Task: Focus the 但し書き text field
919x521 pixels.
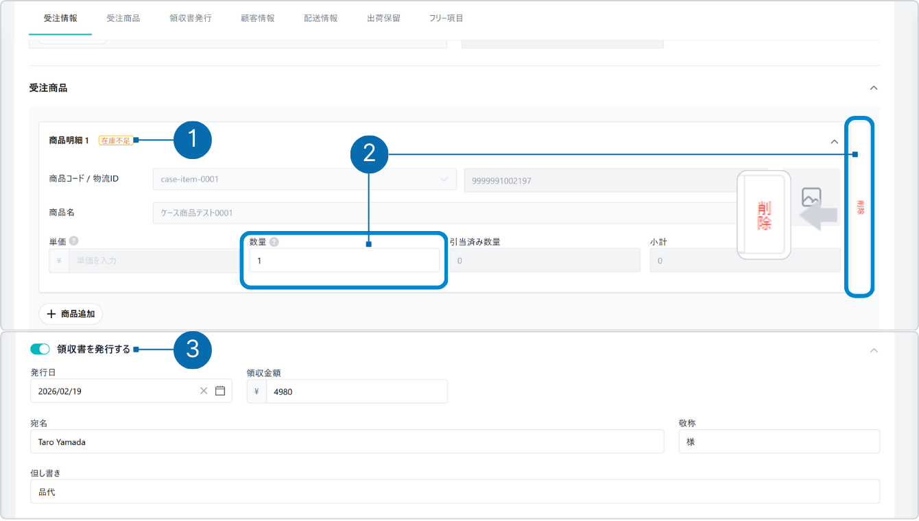Action: 454,492
